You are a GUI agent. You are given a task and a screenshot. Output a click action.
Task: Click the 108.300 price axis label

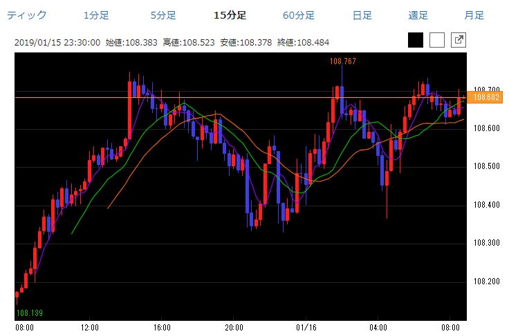coord(487,243)
